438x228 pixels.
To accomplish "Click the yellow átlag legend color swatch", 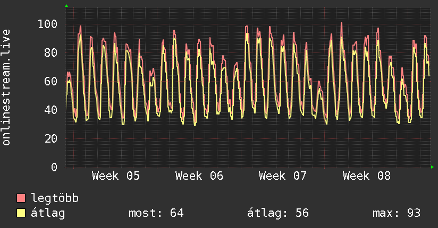I will [21, 213].
